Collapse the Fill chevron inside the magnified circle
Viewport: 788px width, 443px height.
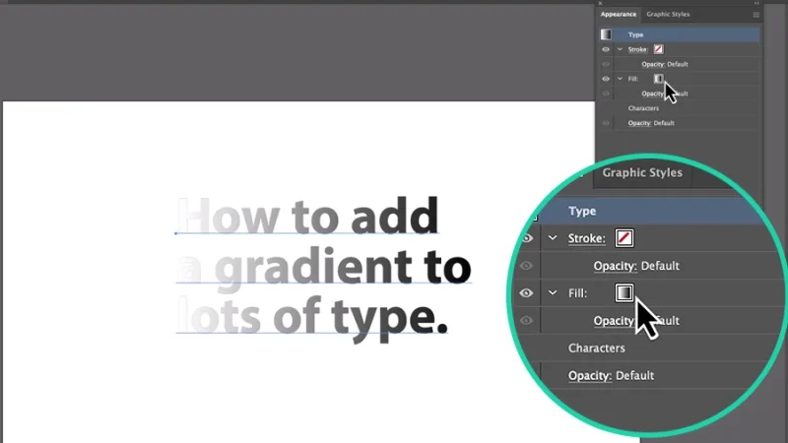553,293
